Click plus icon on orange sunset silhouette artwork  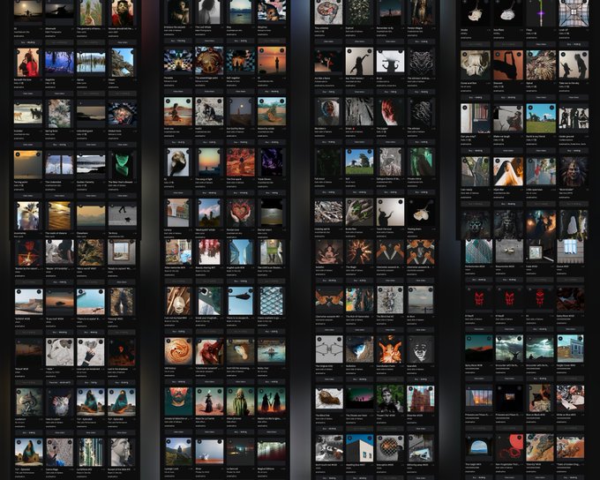[262, 50]
